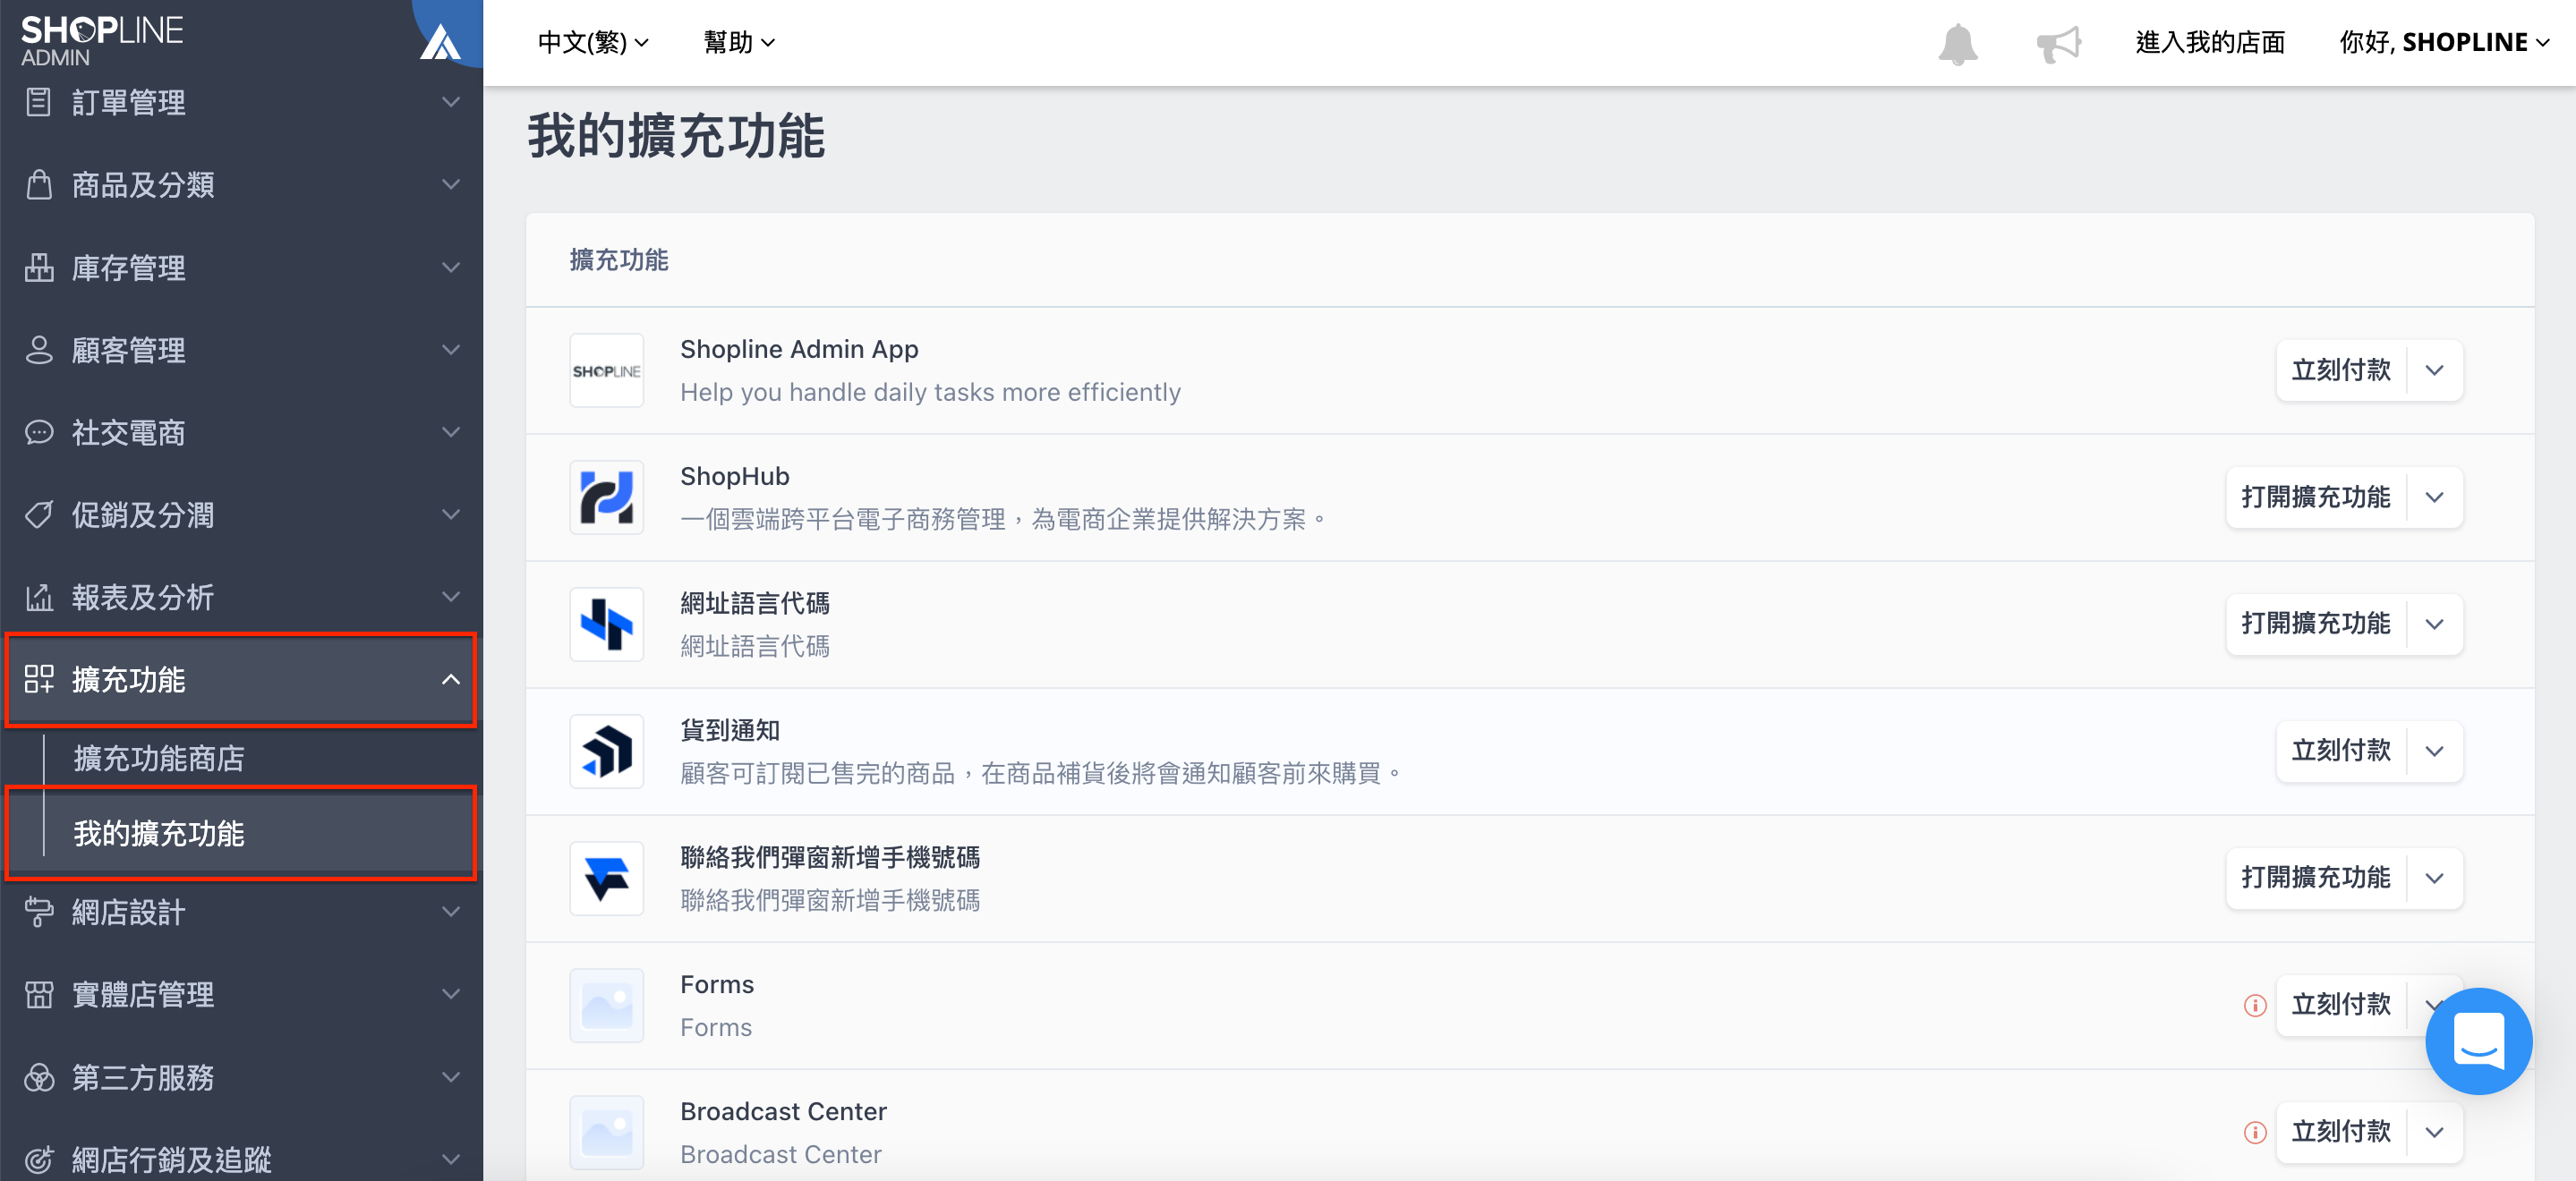
Task: Expand the 訂單管理 section chevron
Action: [451, 102]
